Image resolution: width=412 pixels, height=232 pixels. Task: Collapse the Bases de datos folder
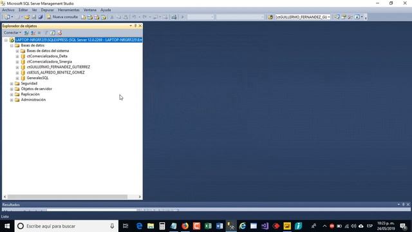tap(12, 46)
